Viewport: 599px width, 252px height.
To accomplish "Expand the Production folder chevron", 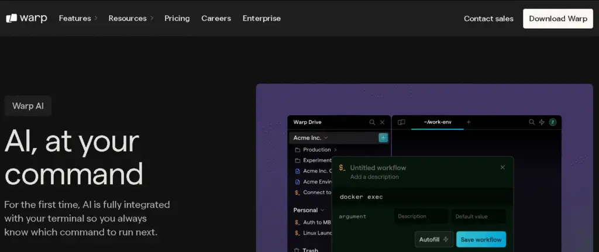I will (335, 150).
